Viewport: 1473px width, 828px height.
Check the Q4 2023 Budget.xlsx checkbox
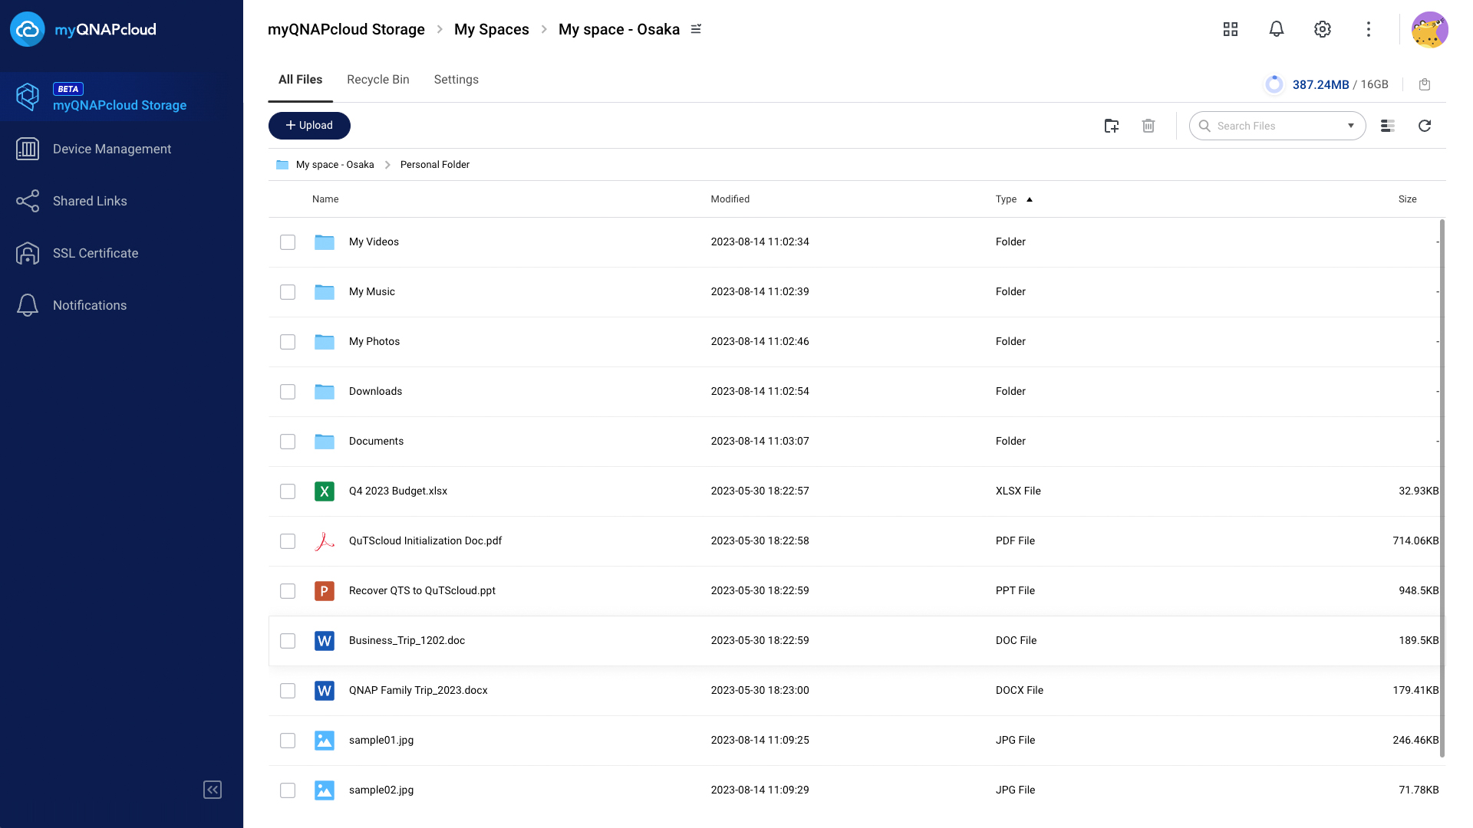coord(288,491)
